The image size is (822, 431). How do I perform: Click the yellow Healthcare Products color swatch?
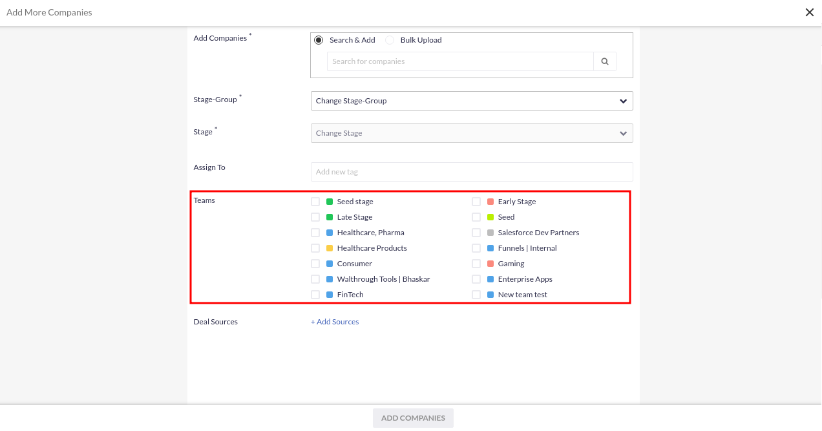click(x=330, y=248)
